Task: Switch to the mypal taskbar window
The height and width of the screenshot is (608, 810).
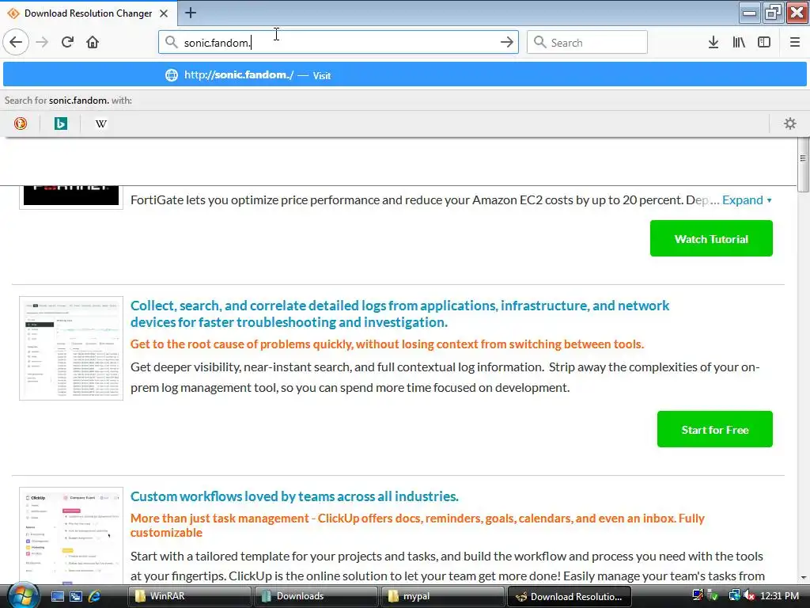Action: (443, 596)
